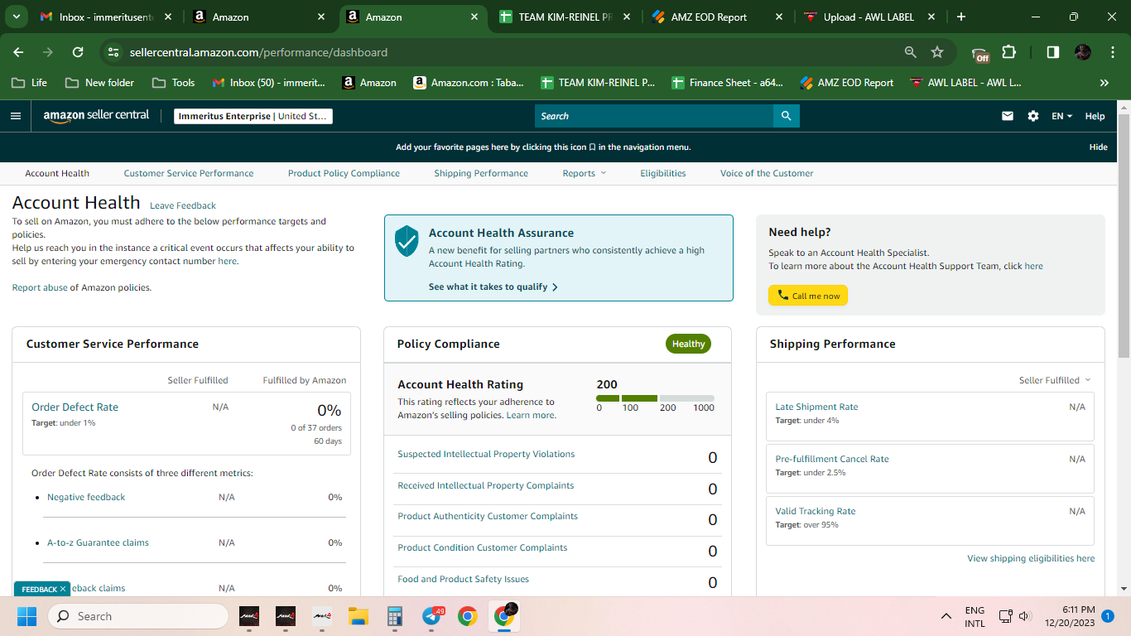The height and width of the screenshot is (636, 1131).
Task: Expand the hidden bookmarks overflow chevron
Action: tap(1104, 83)
